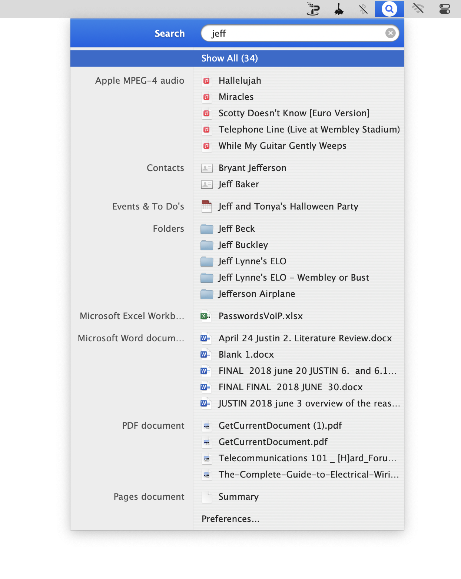This screenshot has height=579, width=461.
Task: Open the Preferences... entry
Action: tap(230, 519)
